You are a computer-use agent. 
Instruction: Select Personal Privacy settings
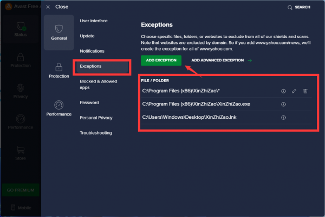(96, 118)
